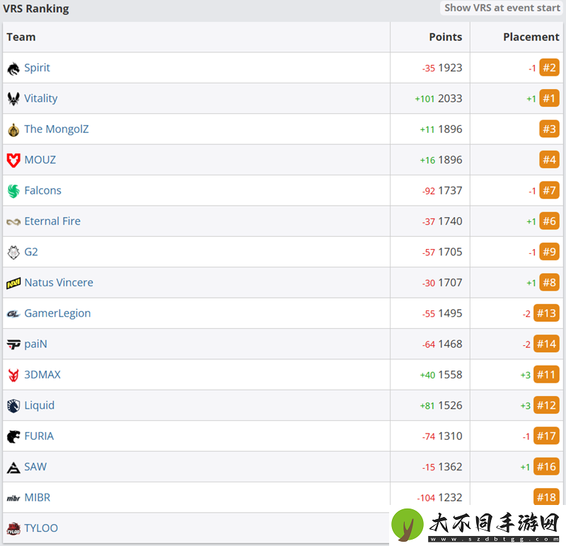Select Falcons' 1737 points value
This screenshot has height=546, width=566.
tap(450, 190)
